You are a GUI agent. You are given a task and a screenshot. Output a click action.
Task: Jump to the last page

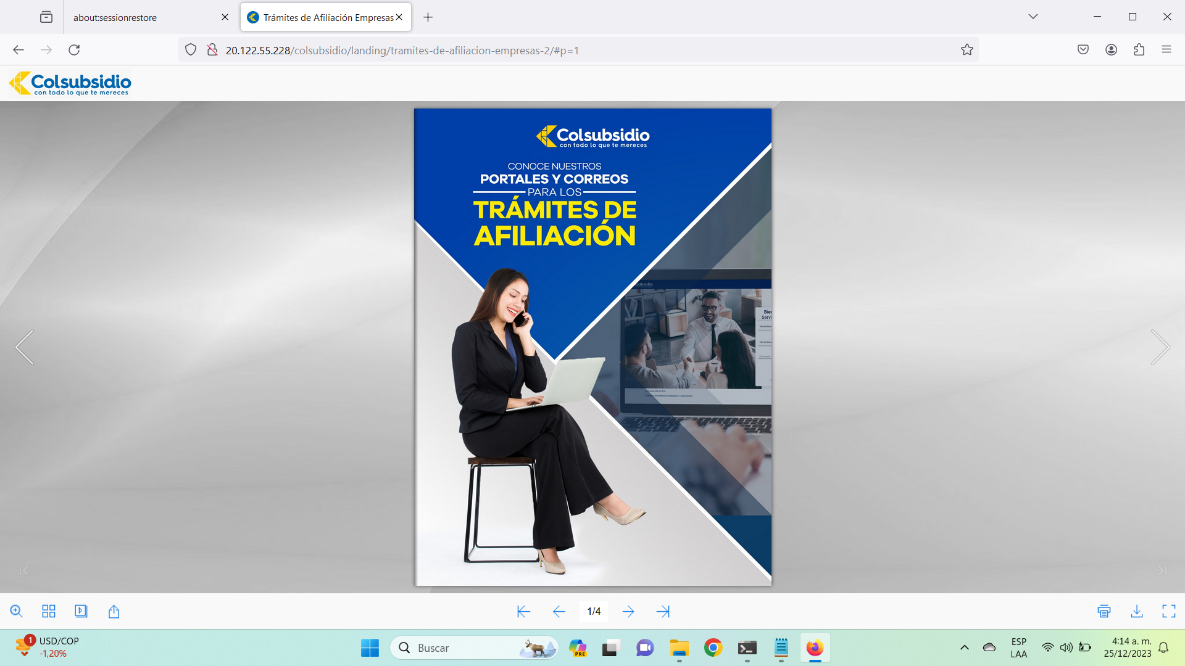663,611
